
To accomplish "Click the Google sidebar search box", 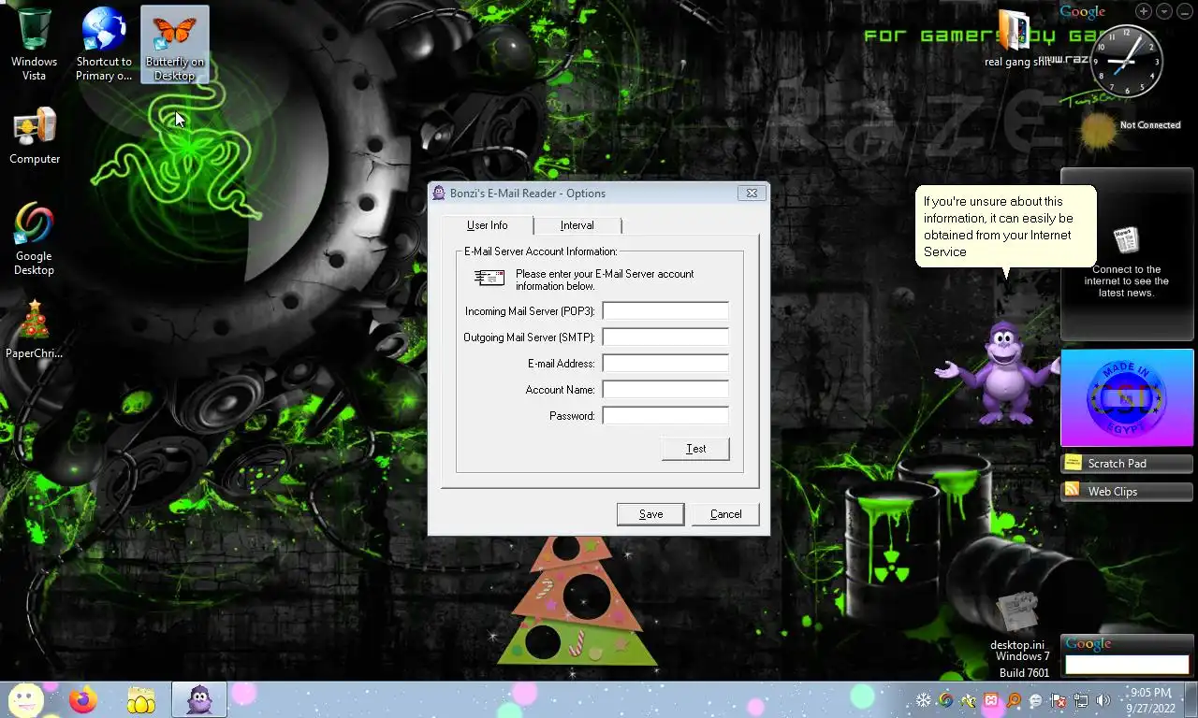I will pos(1127,665).
